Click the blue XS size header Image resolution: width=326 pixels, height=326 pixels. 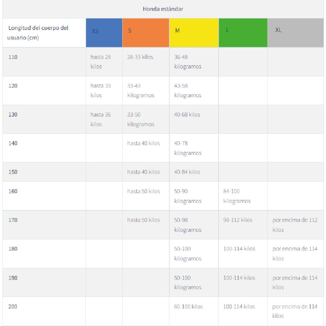pyautogui.click(x=104, y=33)
